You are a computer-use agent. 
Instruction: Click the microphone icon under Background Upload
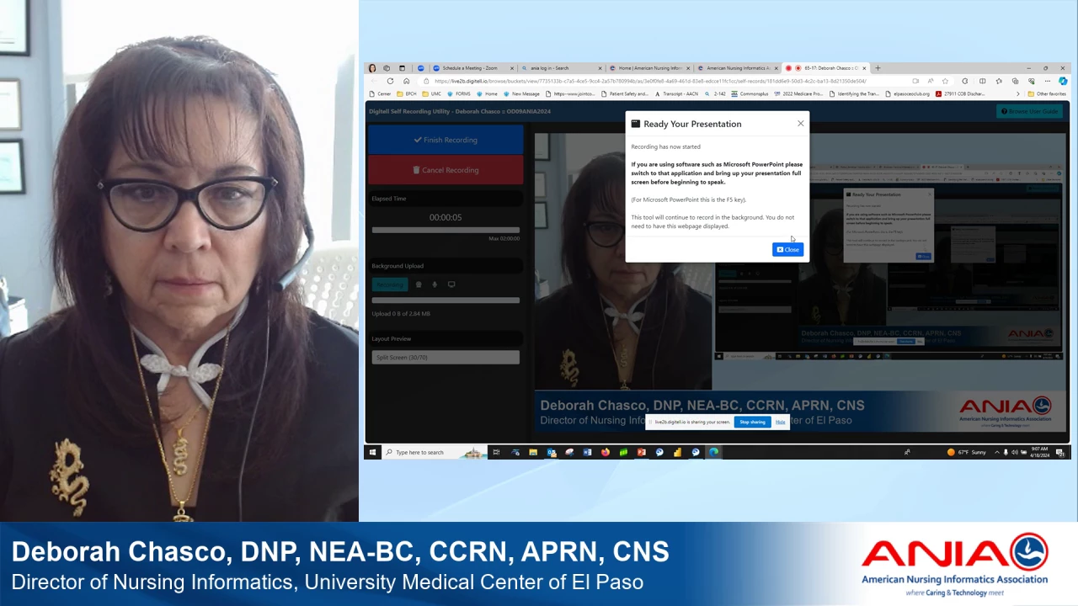tap(435, 284)
